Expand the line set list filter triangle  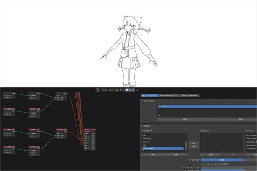tap(144, 151)
